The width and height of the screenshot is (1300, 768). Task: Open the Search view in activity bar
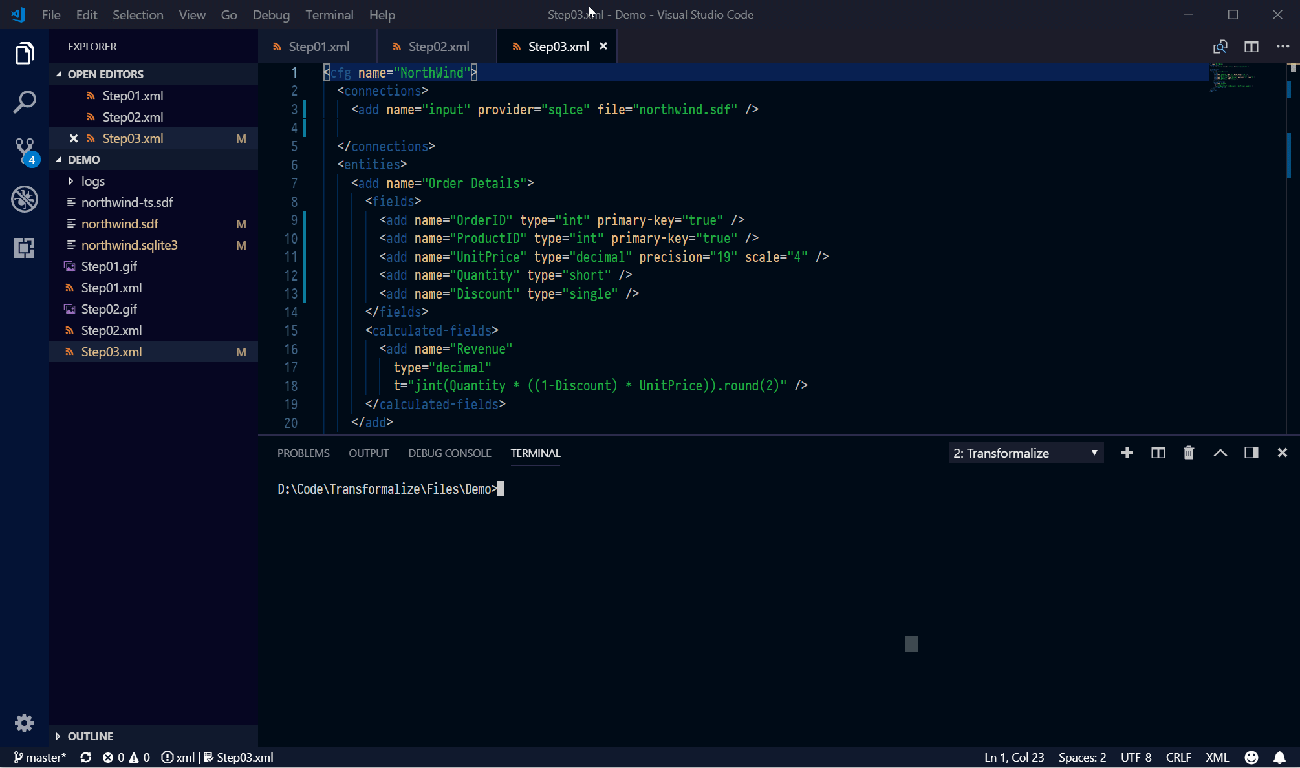[x=24, y=101]
